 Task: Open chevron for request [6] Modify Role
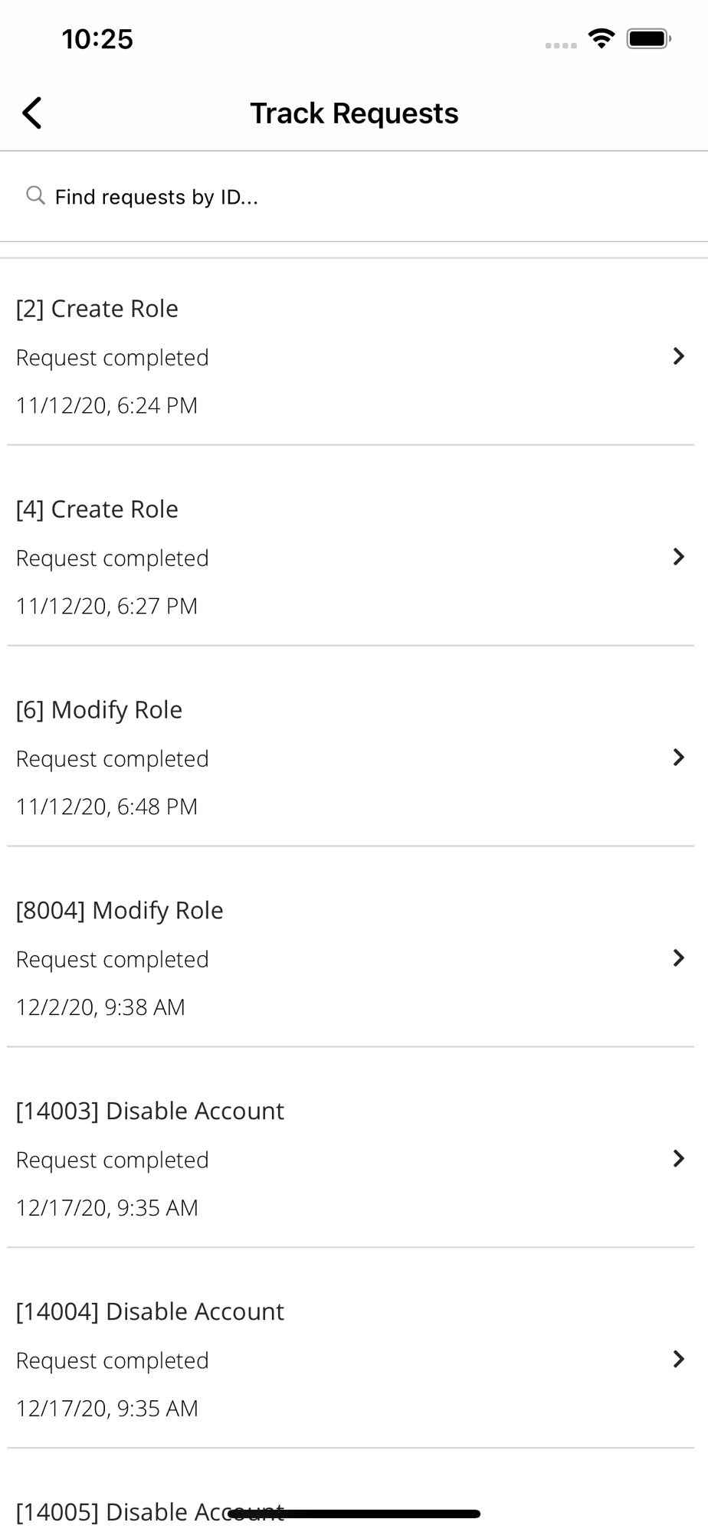[678, 758]
